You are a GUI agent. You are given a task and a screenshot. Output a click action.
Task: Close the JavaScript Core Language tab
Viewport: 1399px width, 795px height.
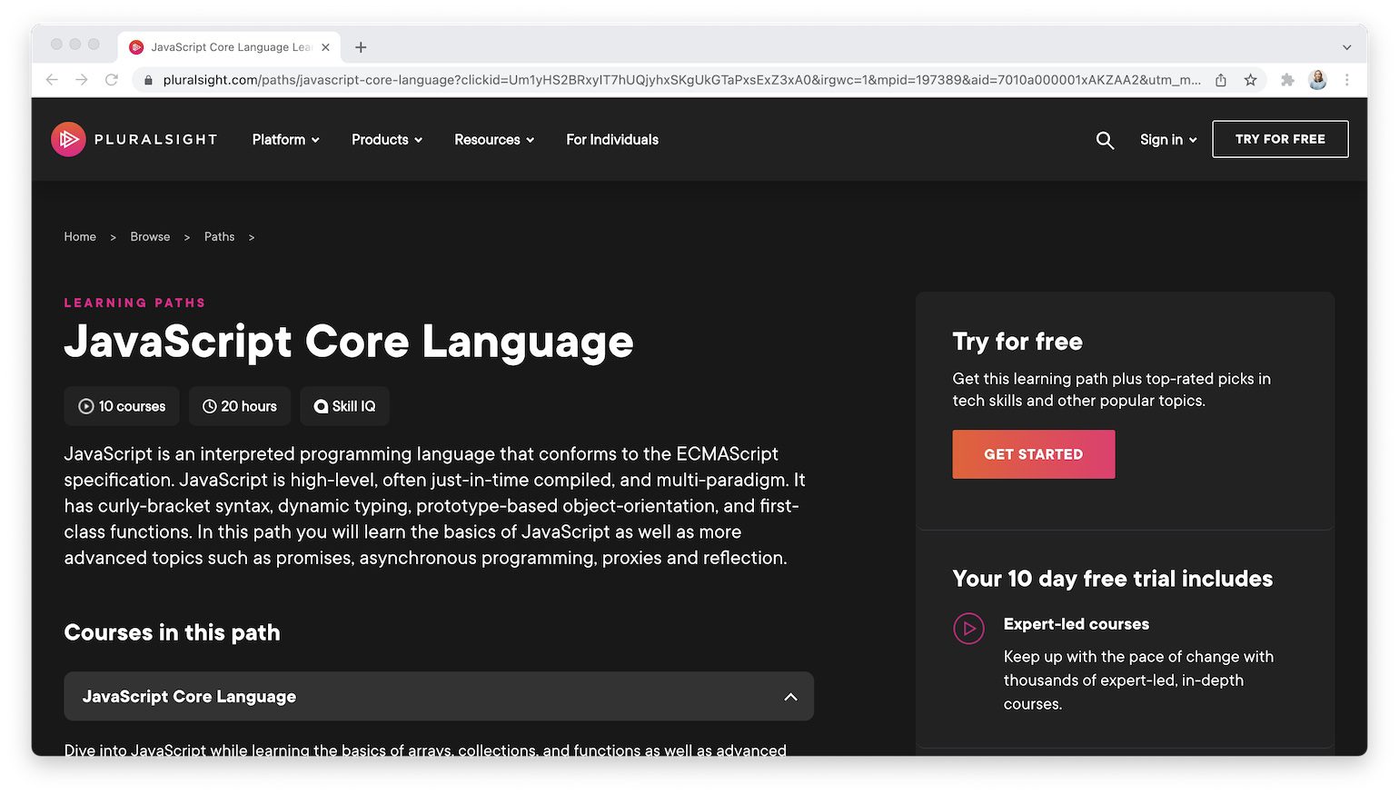tap(325, 47)
